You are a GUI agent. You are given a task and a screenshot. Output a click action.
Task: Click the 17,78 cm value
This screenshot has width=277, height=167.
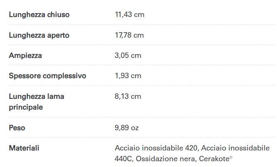(129, 35)
